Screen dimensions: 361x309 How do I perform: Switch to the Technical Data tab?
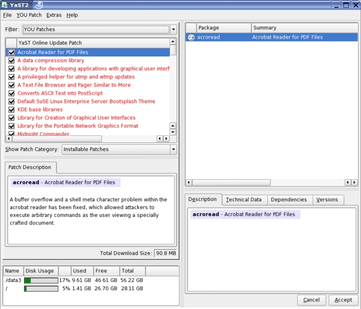tap(243, 200)
